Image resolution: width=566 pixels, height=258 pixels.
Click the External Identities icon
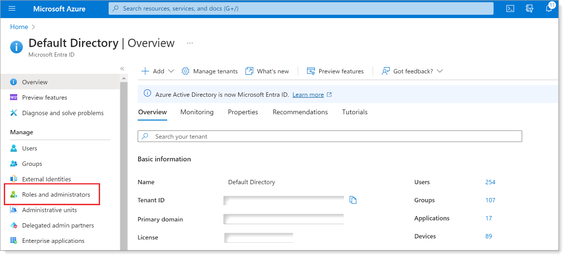coord(14,179)
